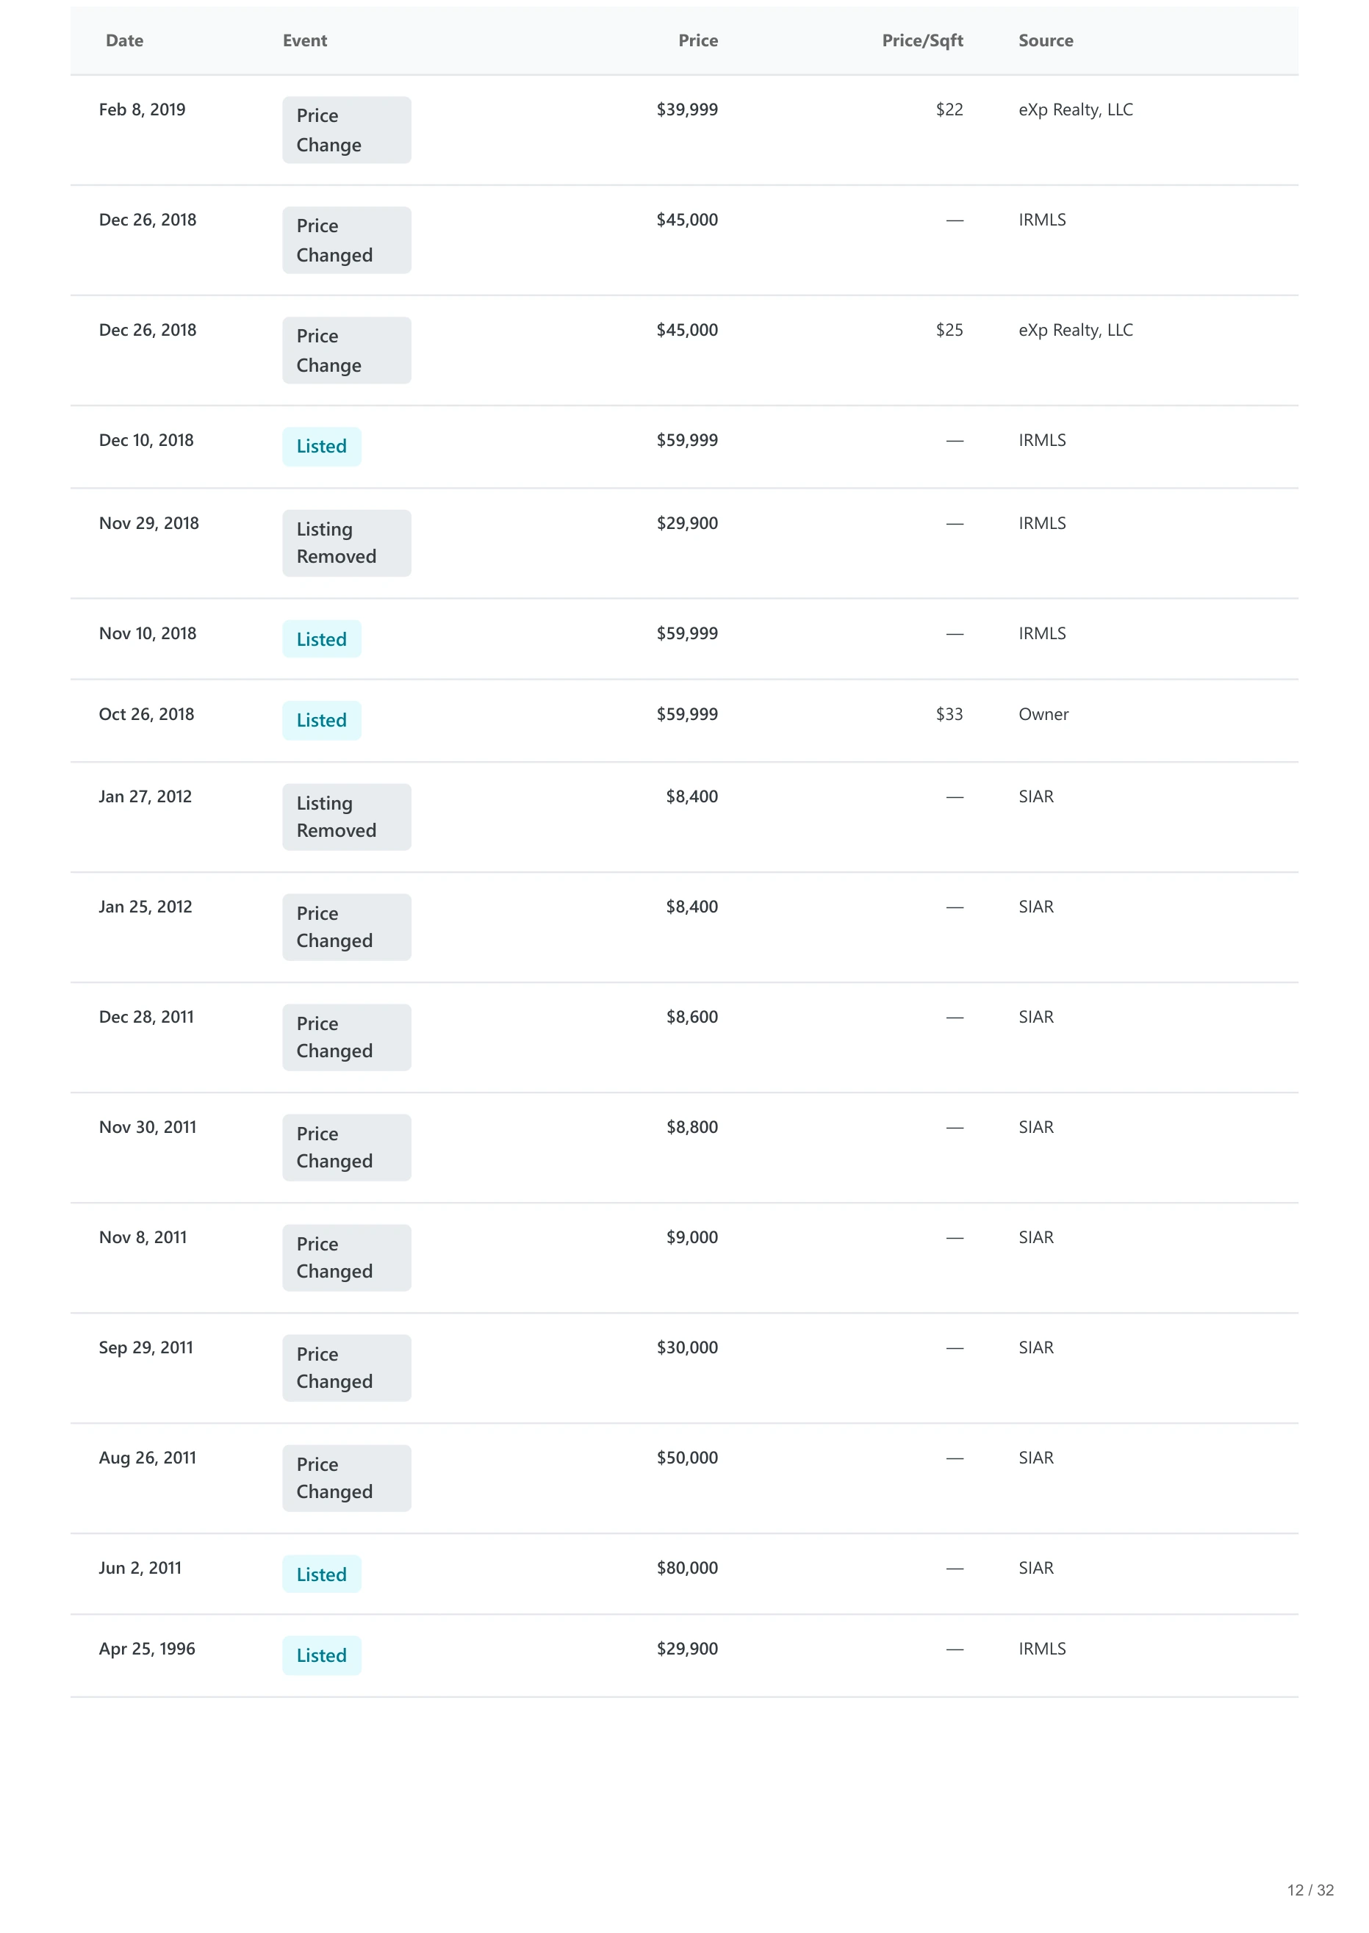Click the Owner source entry

pyautogui.click(x=1043, y=713)
